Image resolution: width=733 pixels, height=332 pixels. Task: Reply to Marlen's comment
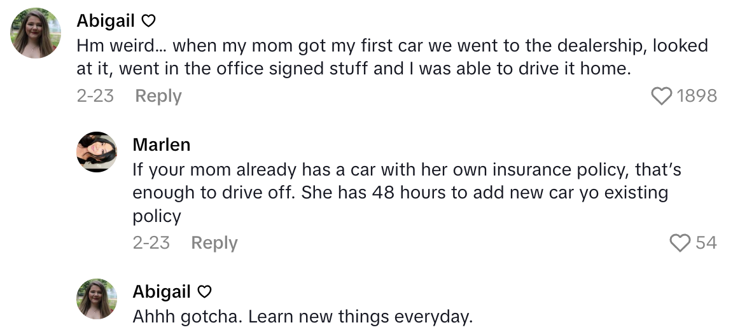214,242
